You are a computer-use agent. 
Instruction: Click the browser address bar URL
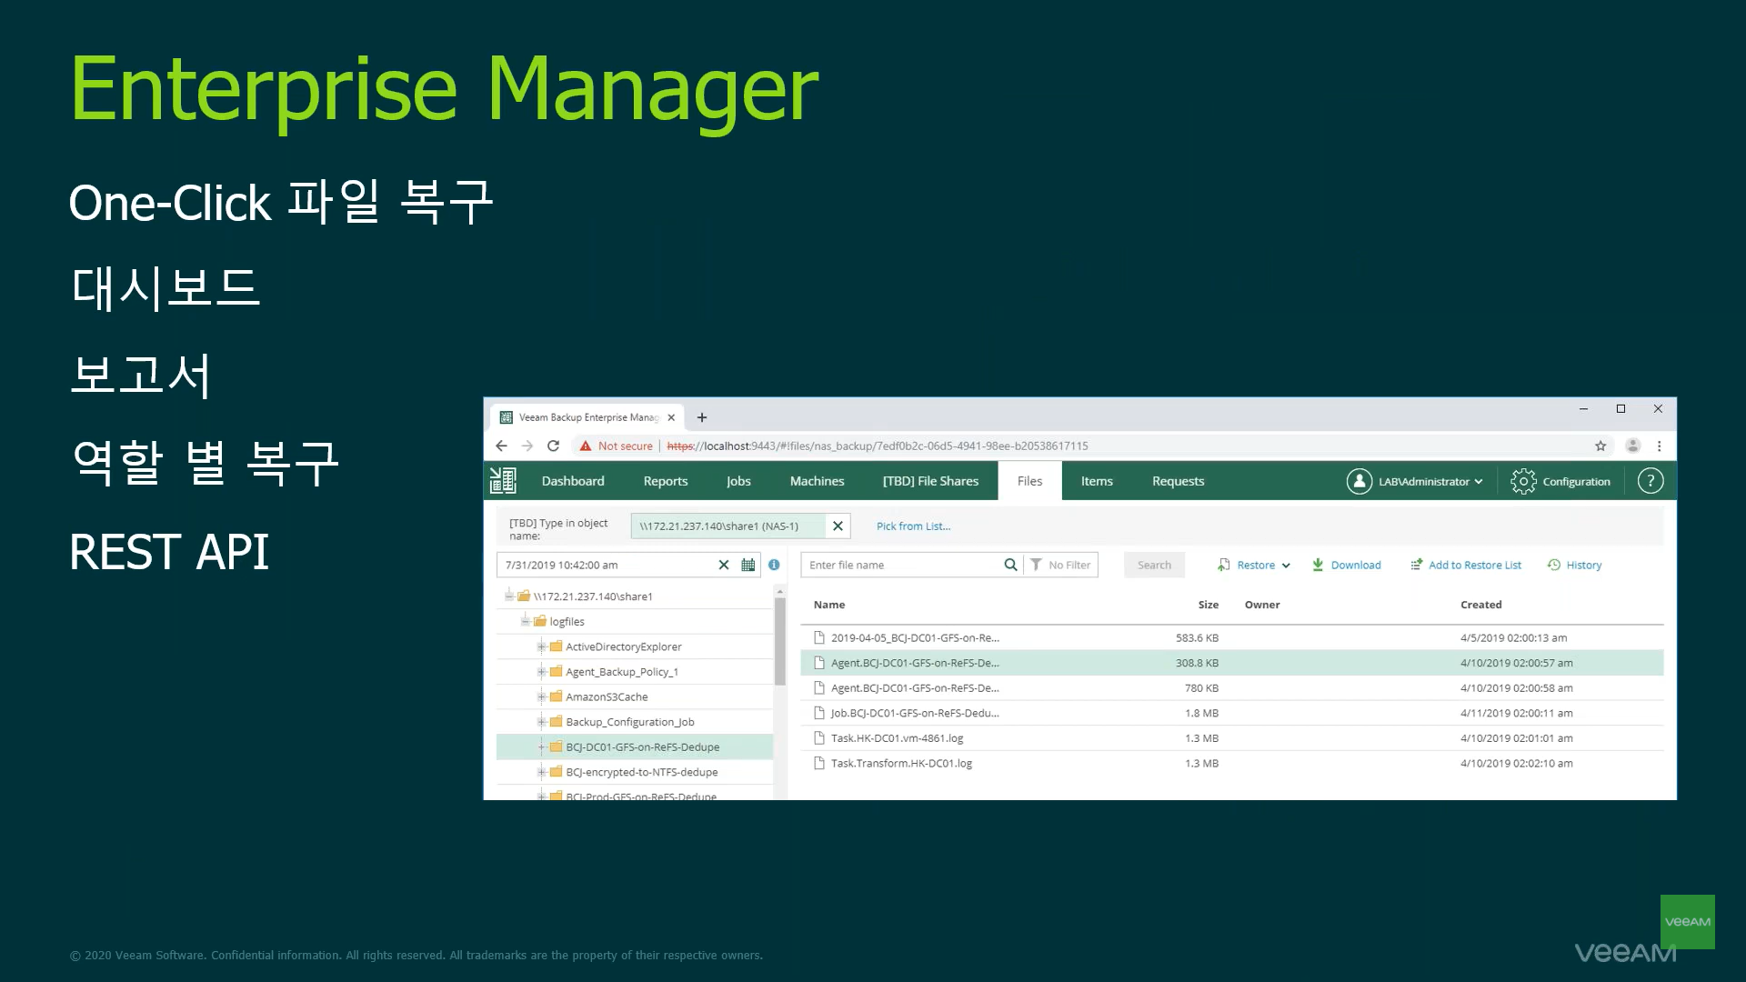878,446
